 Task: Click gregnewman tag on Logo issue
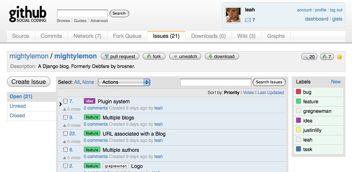point(116,166)
